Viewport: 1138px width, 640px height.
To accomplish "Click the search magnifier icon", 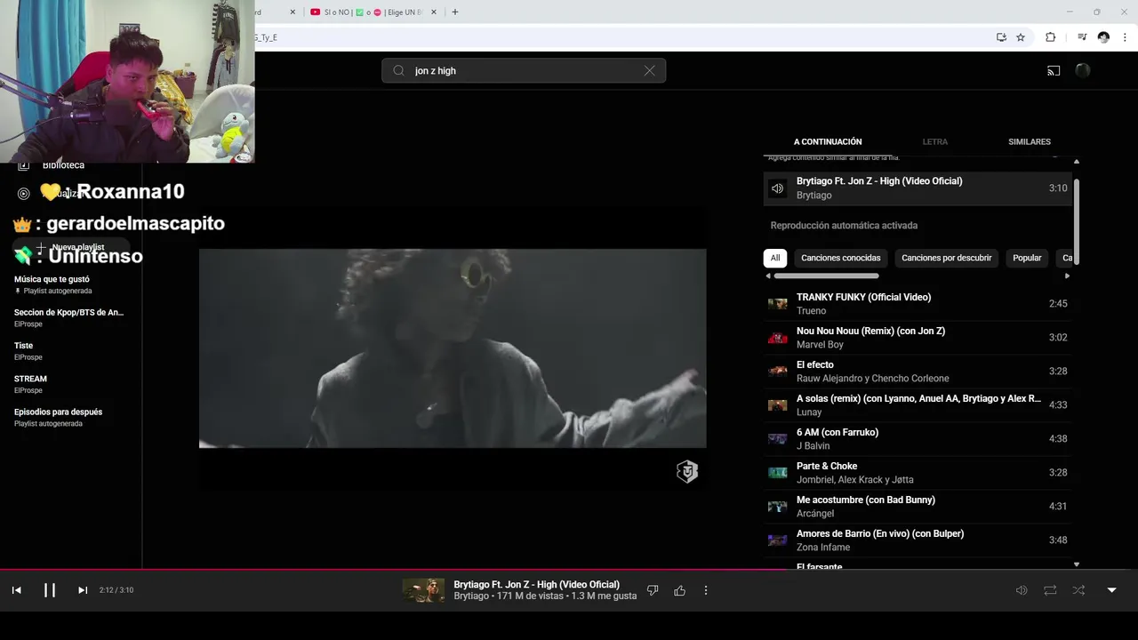I will (x=398, y=71).
